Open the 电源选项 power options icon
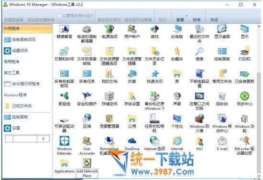The image size is (263, 180). pos(110,31)
